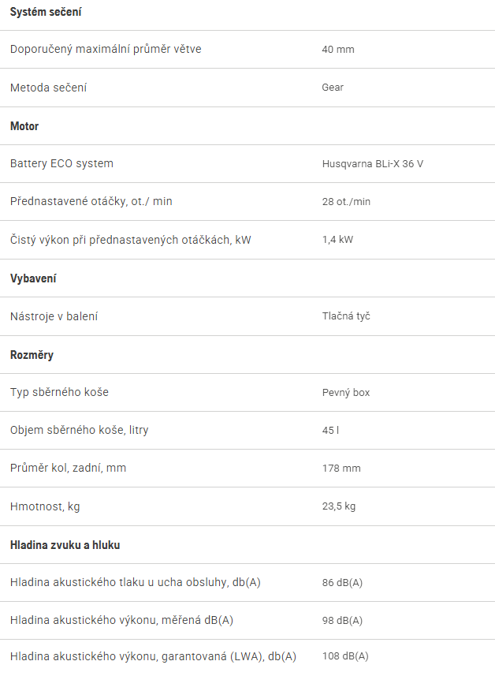The height and width of the screenshot is (676, 495).
Task: Click the Rozměry section heading
Action: click(x=32, y=355)
